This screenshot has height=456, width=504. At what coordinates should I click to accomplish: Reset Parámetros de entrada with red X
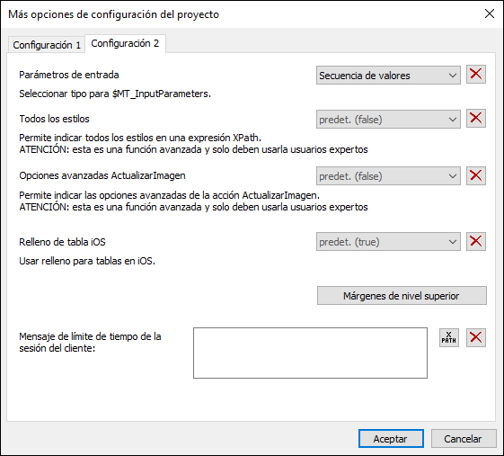point(476,75)
